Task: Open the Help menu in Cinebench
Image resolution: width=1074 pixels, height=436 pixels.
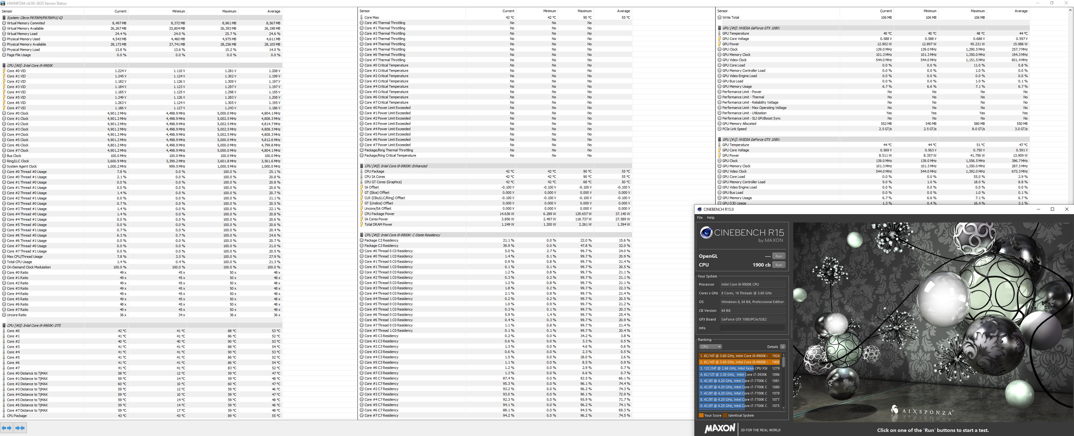Action: (711, 218)
